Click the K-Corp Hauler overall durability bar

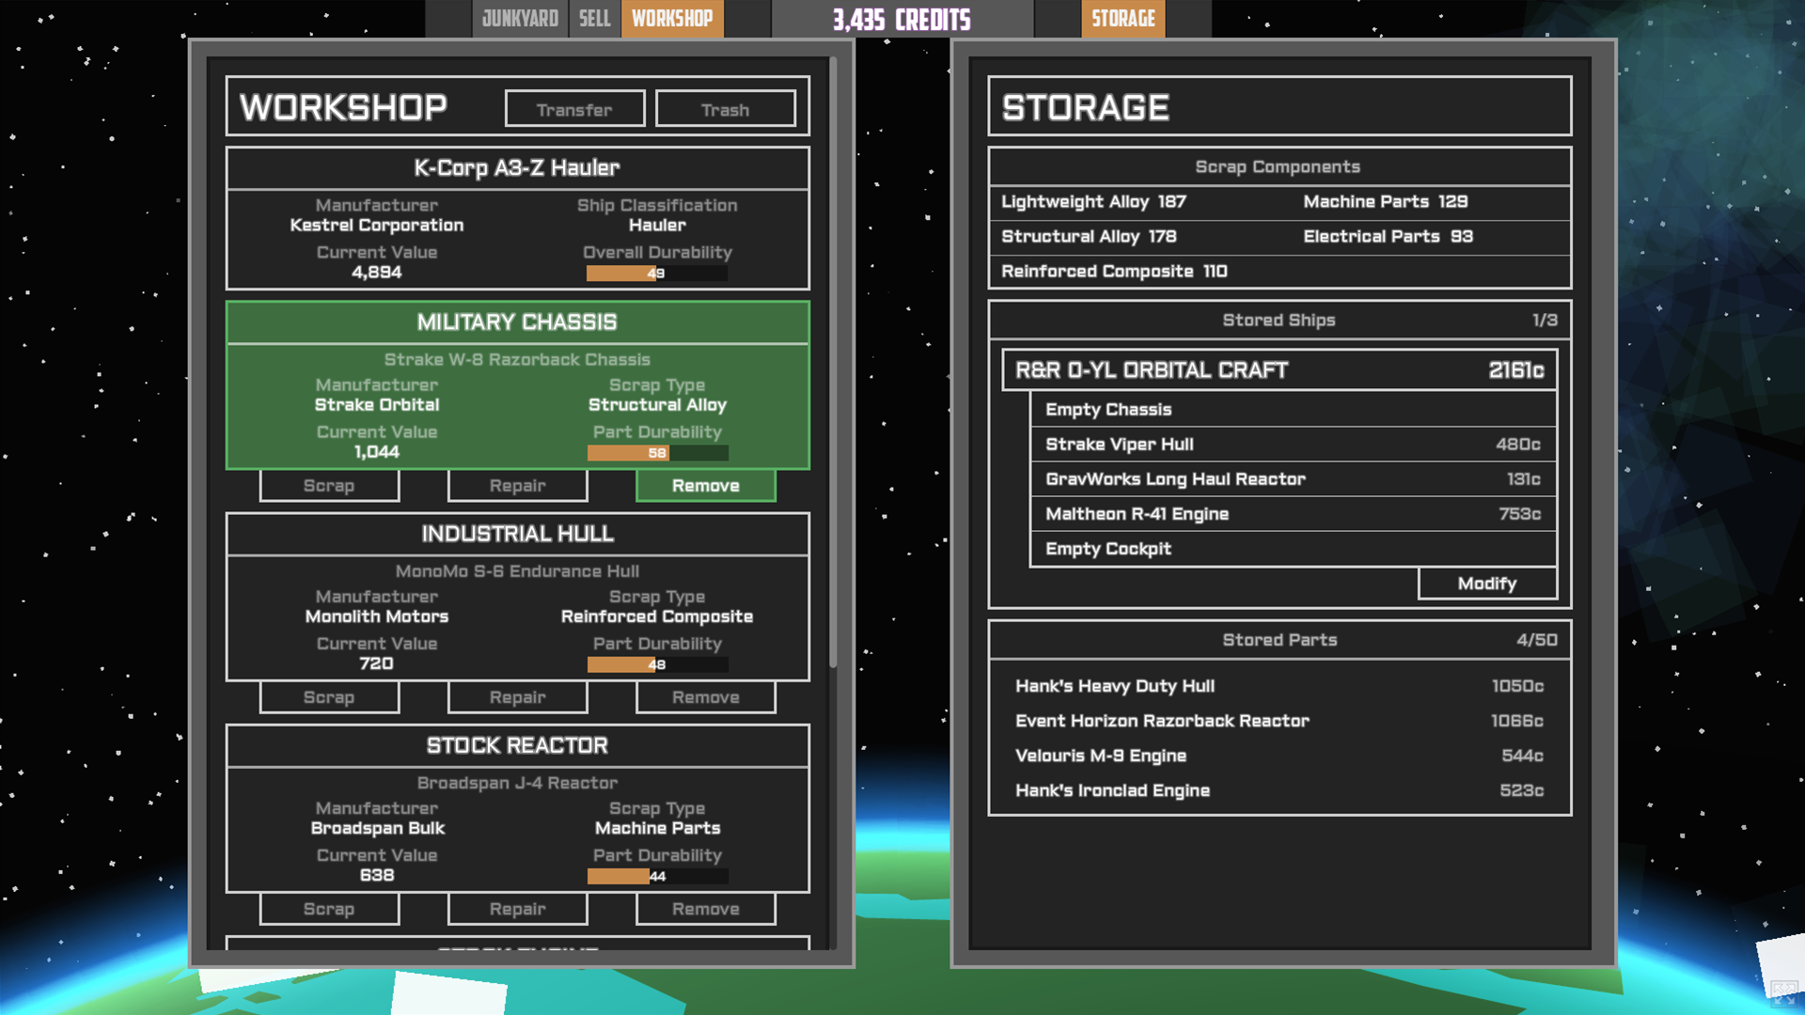coord(657,273)
